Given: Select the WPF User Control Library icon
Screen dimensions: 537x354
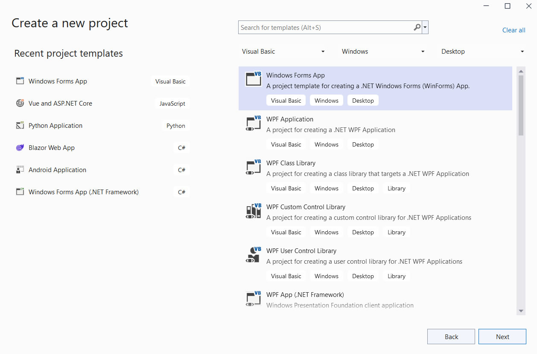Looking at the screenshot, I should [x=254, y=255].
